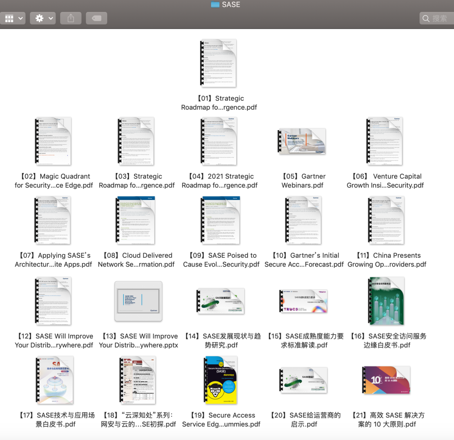Click file name '【02】Magic Quadrant for Security...ce Edge.pdf'
This screenshot has width=454, height=440.
(54, 181)
